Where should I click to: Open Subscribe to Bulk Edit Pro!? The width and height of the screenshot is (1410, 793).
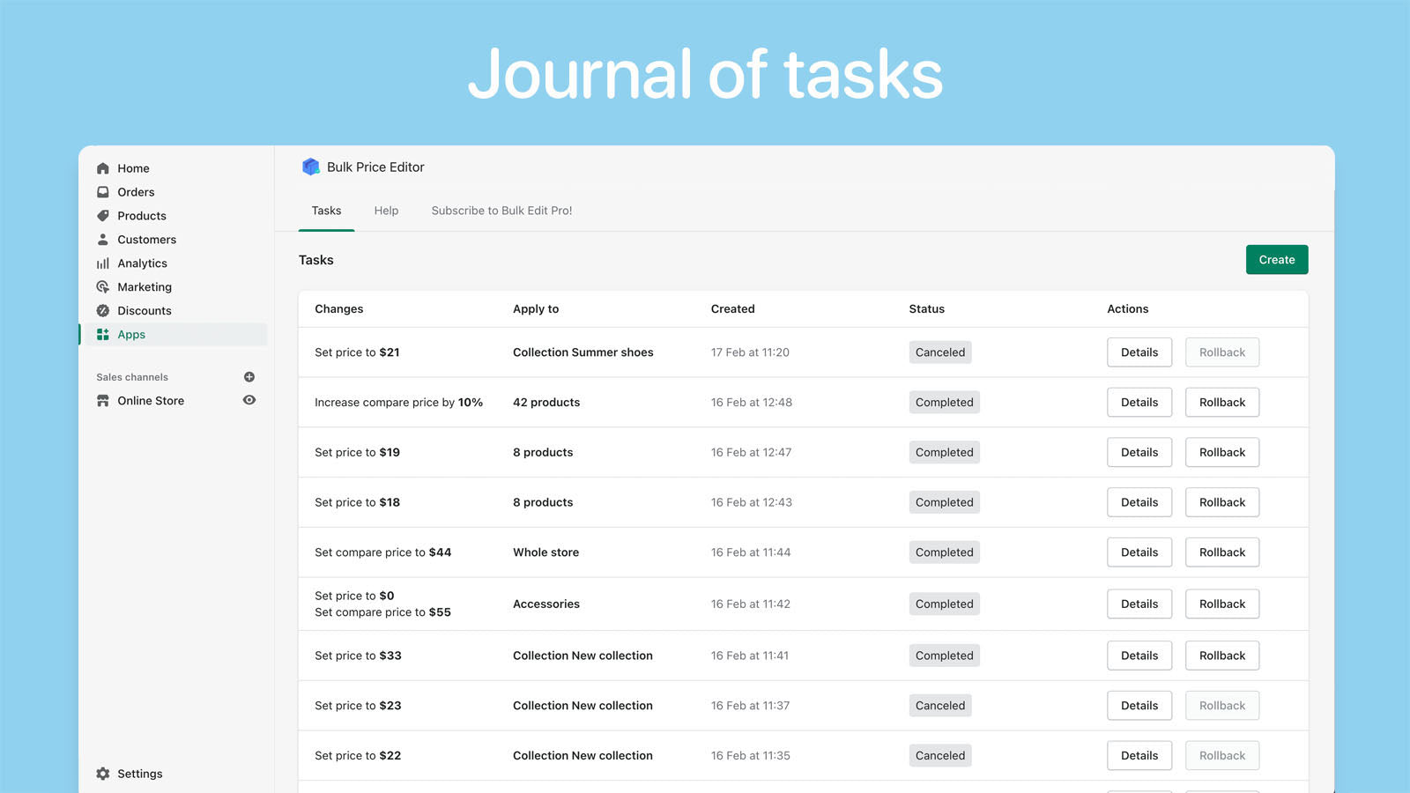[501, 211]
